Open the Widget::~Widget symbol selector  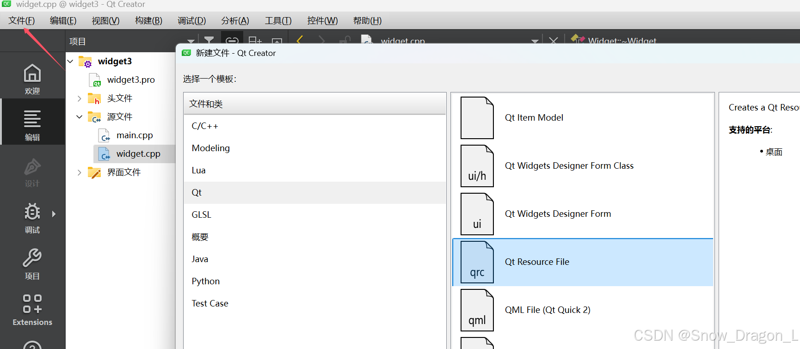[x=622, y=41]
